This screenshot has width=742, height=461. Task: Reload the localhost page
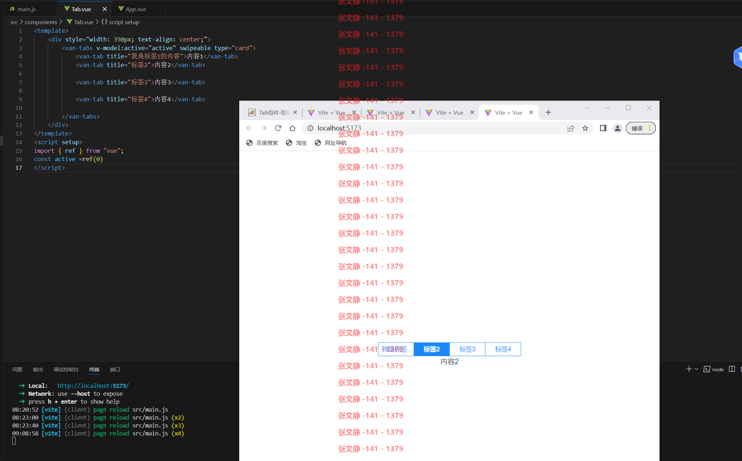pos(278,128)
